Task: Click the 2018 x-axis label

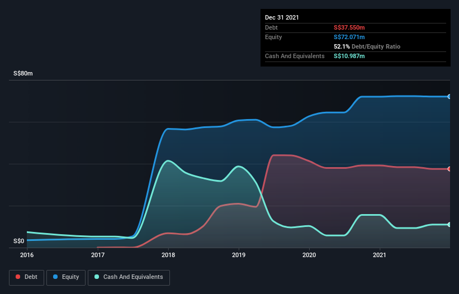Action: pos(168,255)
